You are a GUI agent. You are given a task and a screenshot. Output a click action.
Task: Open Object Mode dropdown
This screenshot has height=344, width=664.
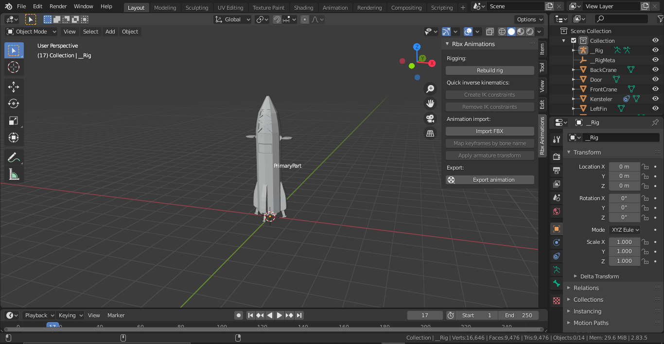[x=31, y=32]
